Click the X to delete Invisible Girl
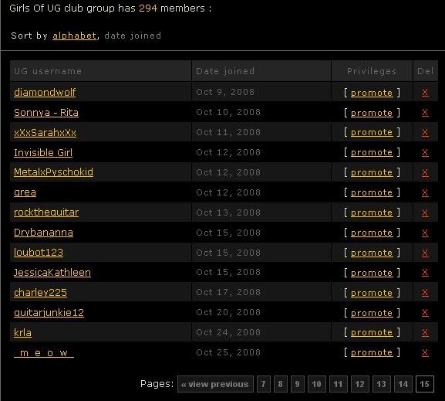Image resolution: width=445 pixels, height=401 pixels. [425, 153]
